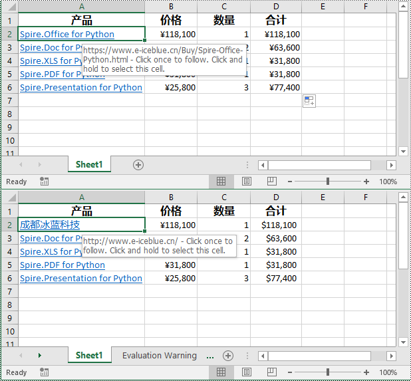This screenshot has height=381, width=411.
Task: Zoom out with minus in top window
Action: [290, 182]
